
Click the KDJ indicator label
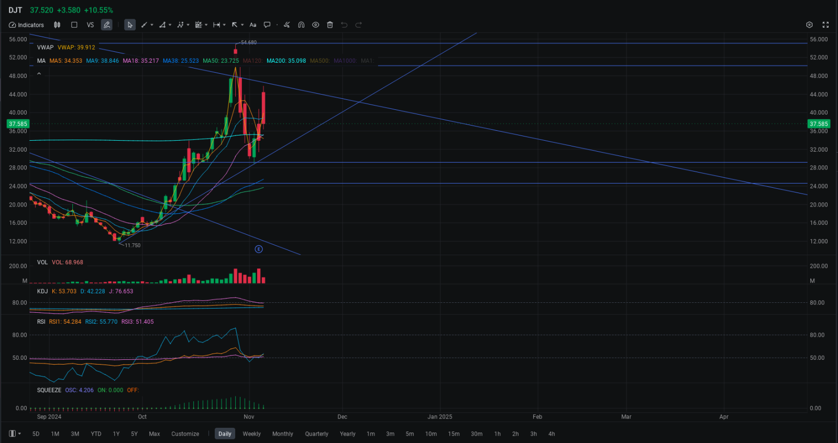pos(42,291)
